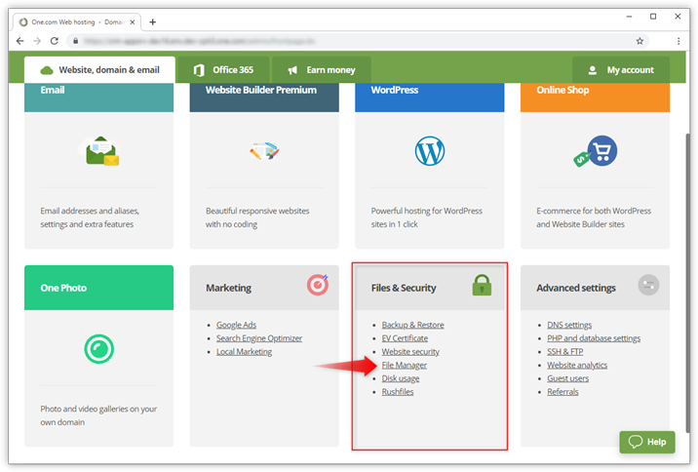Open the One Photo card header
698x472 pixels.
point(98,288)
